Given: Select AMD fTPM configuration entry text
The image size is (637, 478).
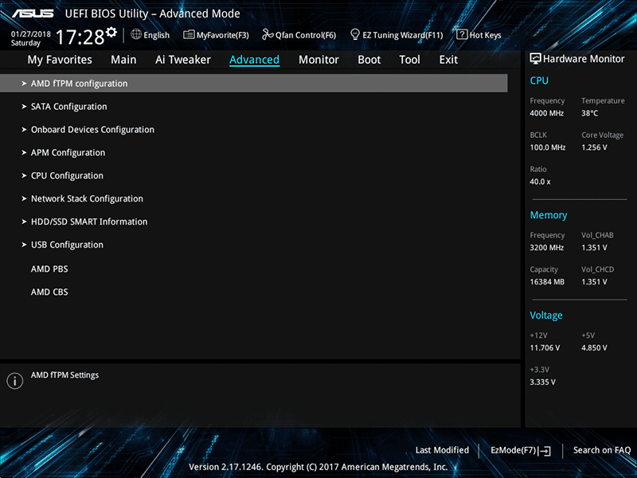Looking at the screenshot, I should [x=79, y=84].
